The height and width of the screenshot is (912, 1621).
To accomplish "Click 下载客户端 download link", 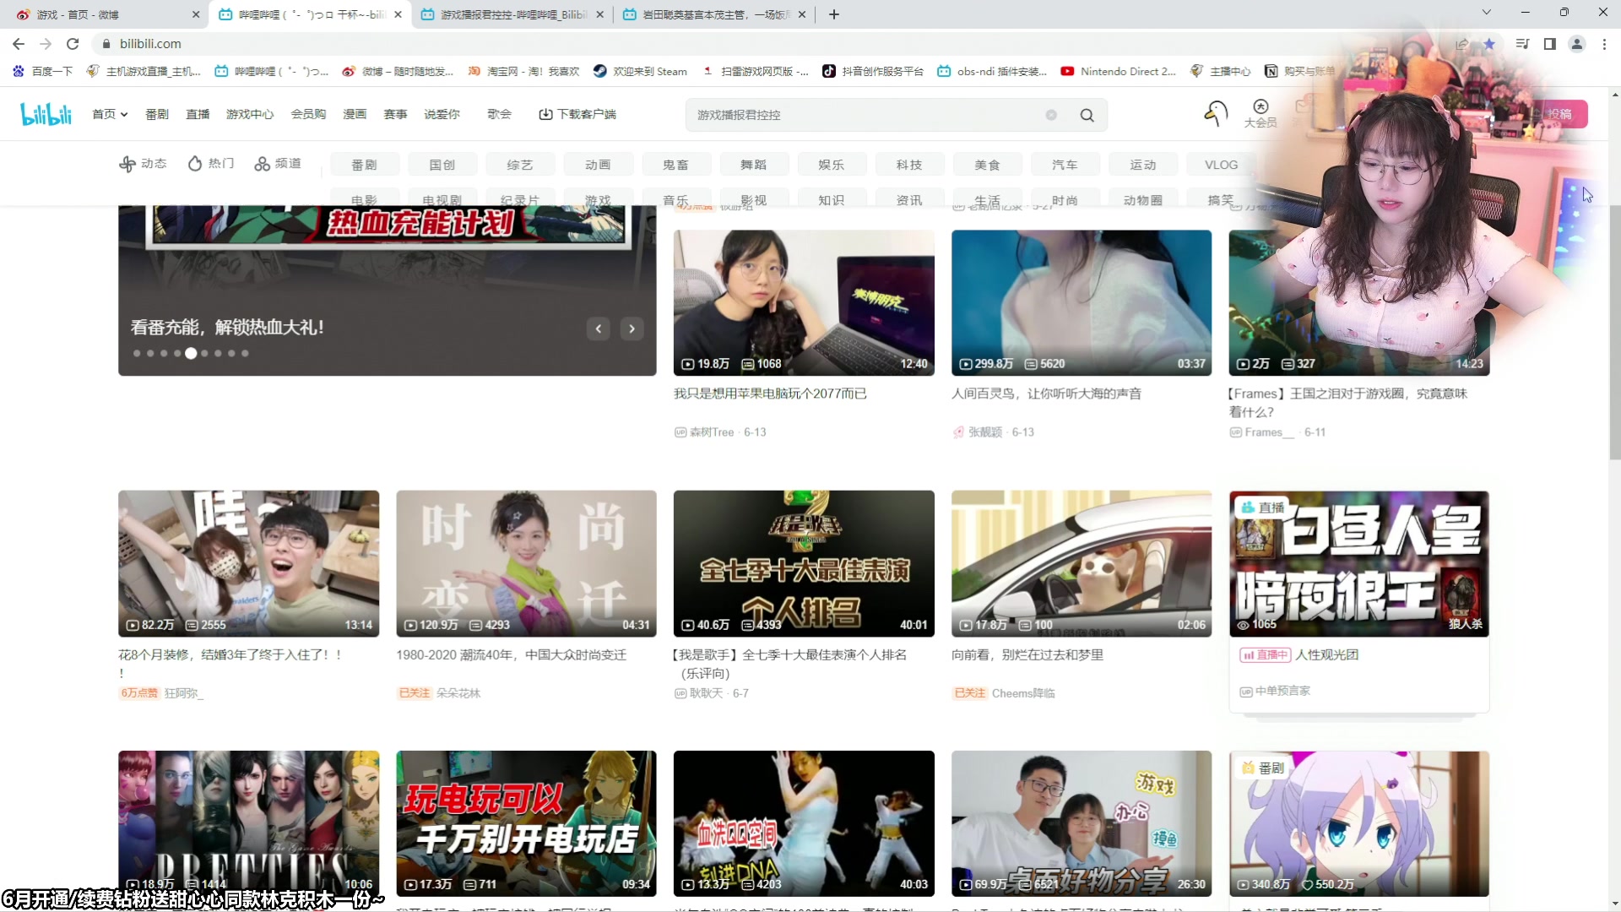I will (x=577, y=114).
